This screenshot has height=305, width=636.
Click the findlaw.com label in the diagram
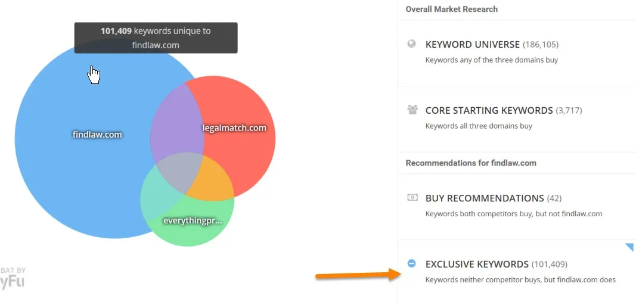(x=97, y=135)
